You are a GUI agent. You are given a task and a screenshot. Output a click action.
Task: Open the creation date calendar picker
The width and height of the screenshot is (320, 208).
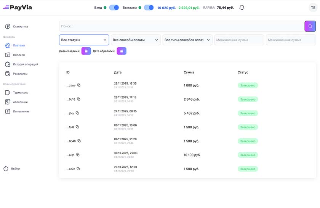pos(86,51)
